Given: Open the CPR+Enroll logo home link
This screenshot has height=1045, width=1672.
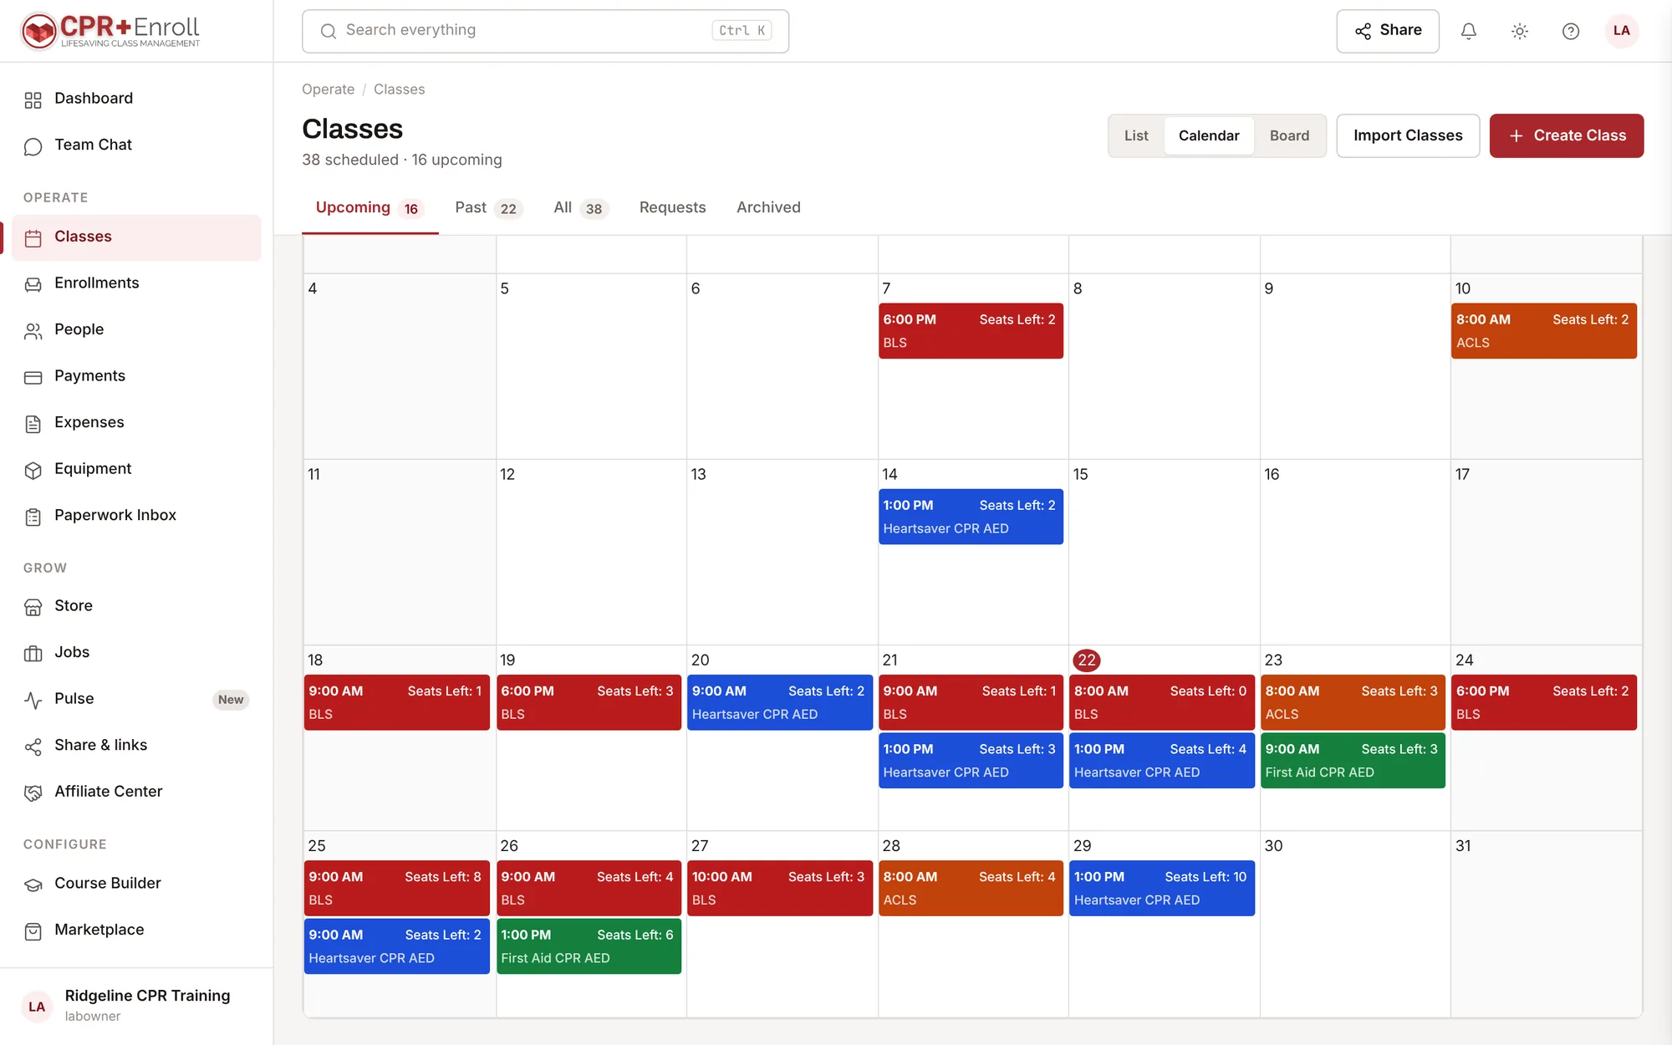Looking at the screenshot, I should [x=110, y=31].
